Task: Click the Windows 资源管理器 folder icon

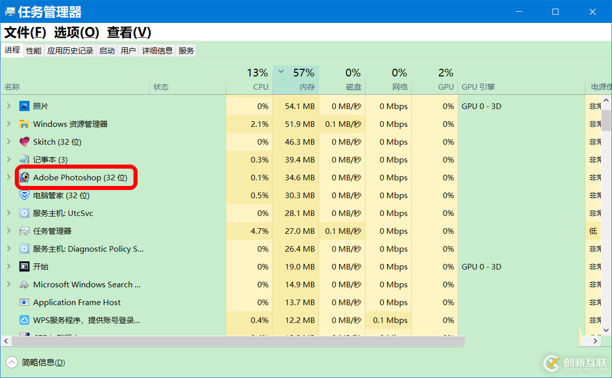Action: click(x=24, y=124)
